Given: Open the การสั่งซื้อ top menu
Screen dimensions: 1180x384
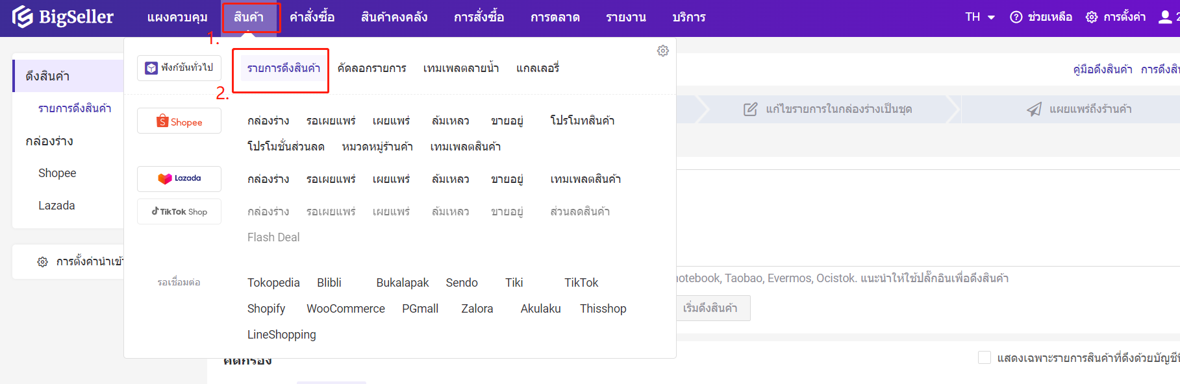Looking at the screenshot, I should [479, 18].
